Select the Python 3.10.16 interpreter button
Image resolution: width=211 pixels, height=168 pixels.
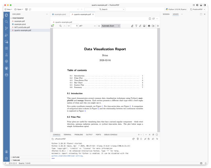pos(176,9)
